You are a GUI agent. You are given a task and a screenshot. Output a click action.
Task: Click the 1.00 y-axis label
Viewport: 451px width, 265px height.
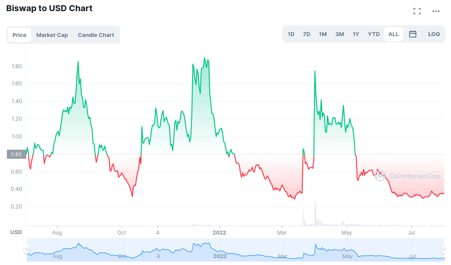[17, 137]
